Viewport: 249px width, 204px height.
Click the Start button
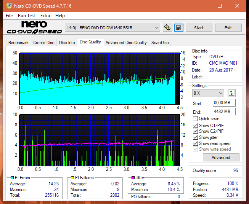[199, 28]
